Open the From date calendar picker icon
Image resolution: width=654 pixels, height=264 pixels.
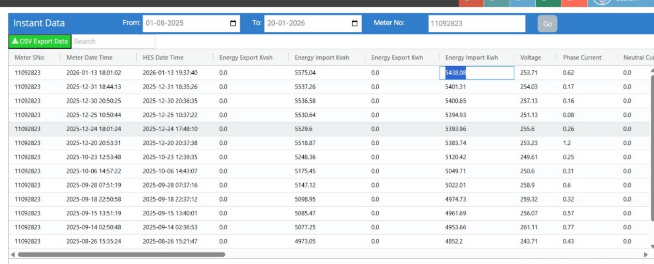[x=233, y=23]
